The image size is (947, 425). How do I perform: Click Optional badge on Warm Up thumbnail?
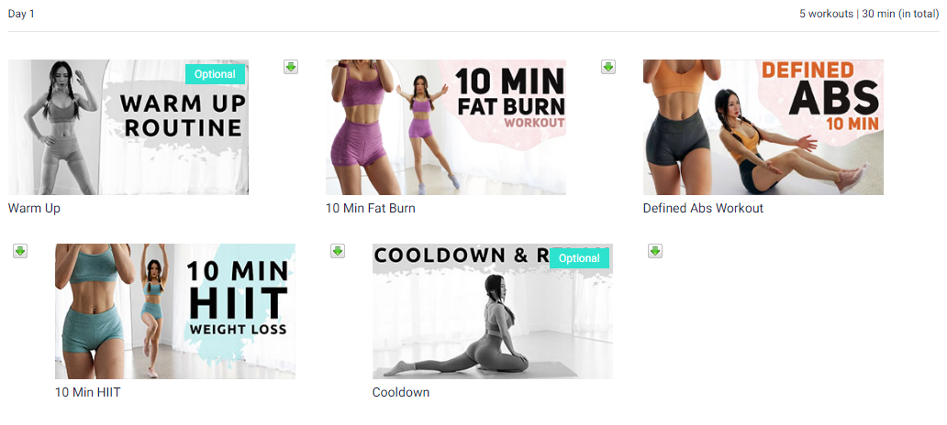tap(215, 74)
